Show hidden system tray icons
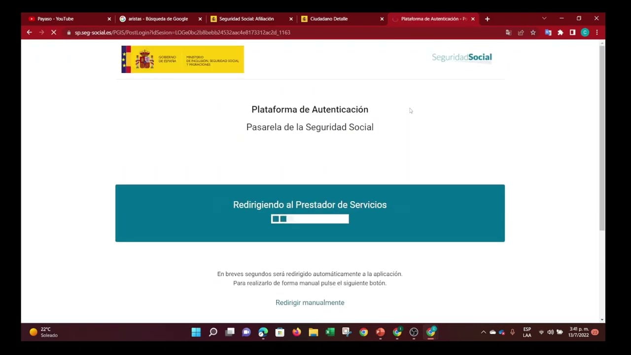 click(483, 332)
